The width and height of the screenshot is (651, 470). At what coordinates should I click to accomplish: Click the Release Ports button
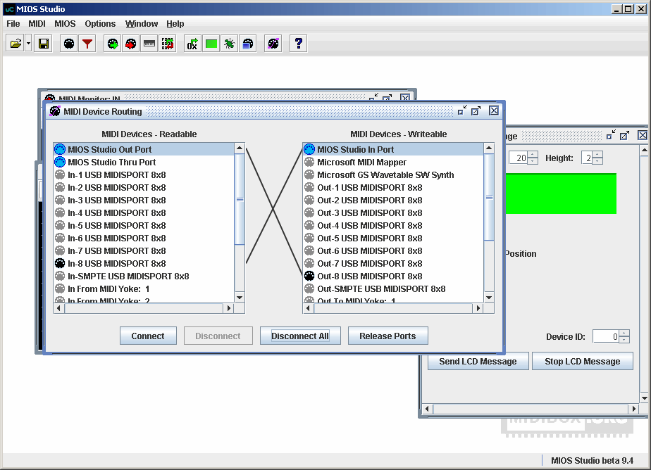coord(387,336)
